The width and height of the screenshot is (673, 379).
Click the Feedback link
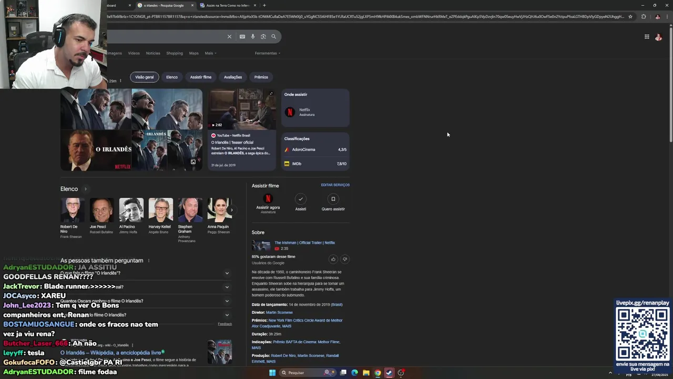[225, 324]
